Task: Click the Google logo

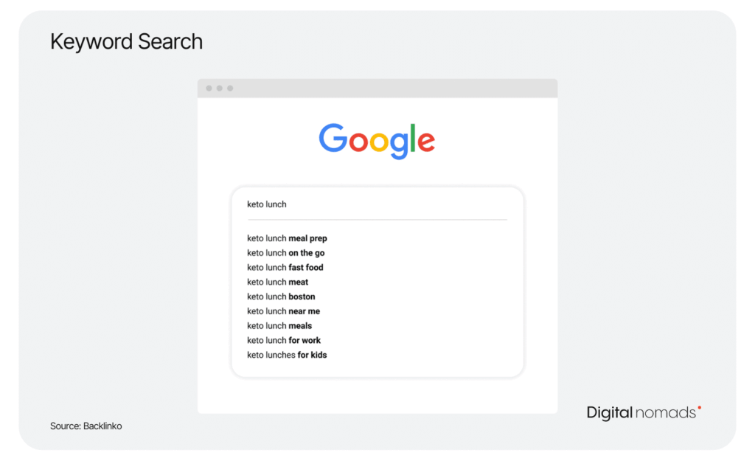Action: click(x=377, y=141)
